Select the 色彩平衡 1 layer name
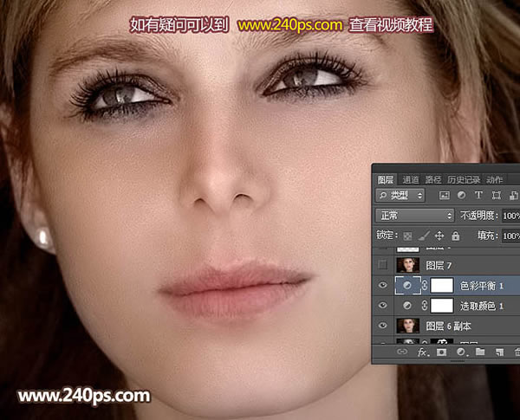520x420 pixels. click(x=482, y=286)
